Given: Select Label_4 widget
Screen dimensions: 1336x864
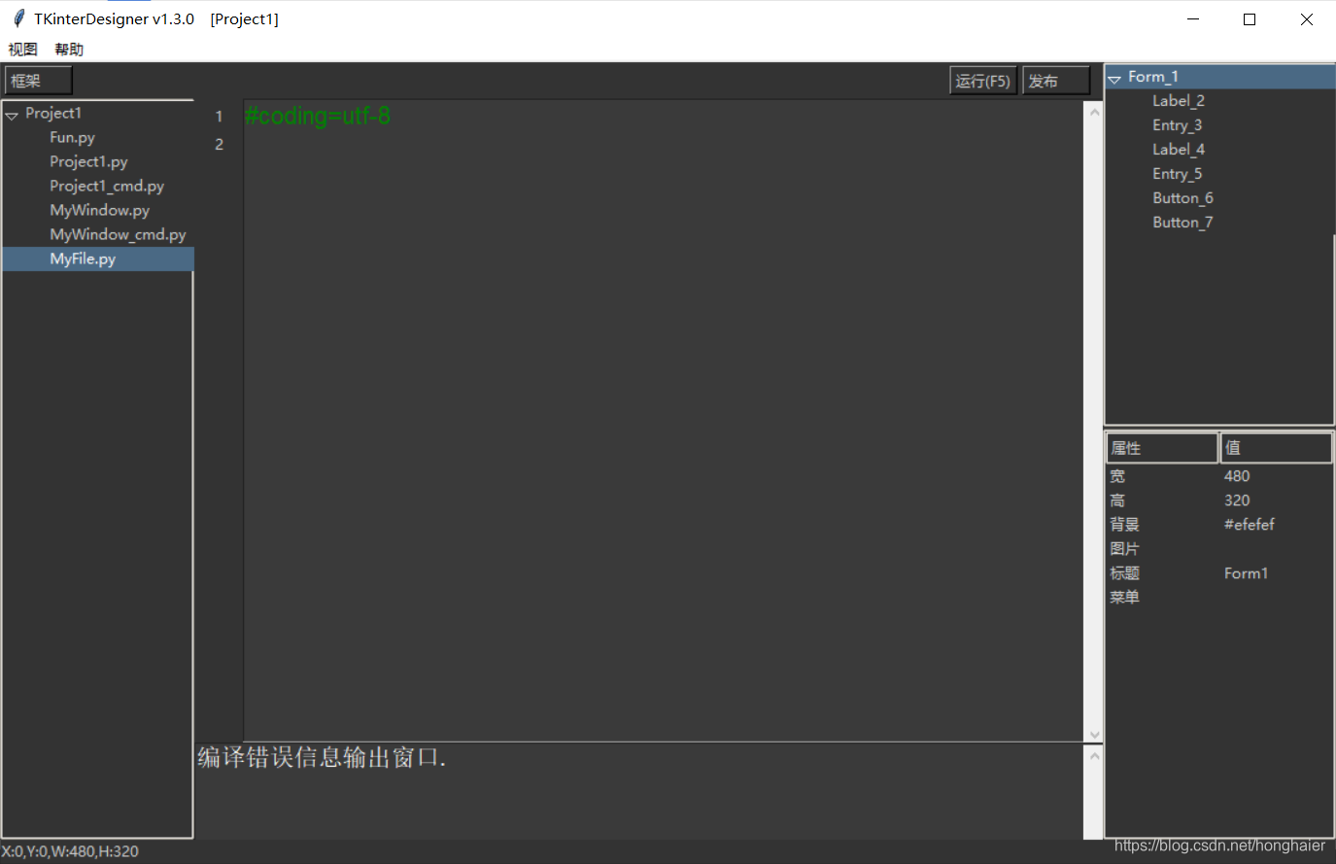Looking at the screenshot, I should click(1179, 150).
